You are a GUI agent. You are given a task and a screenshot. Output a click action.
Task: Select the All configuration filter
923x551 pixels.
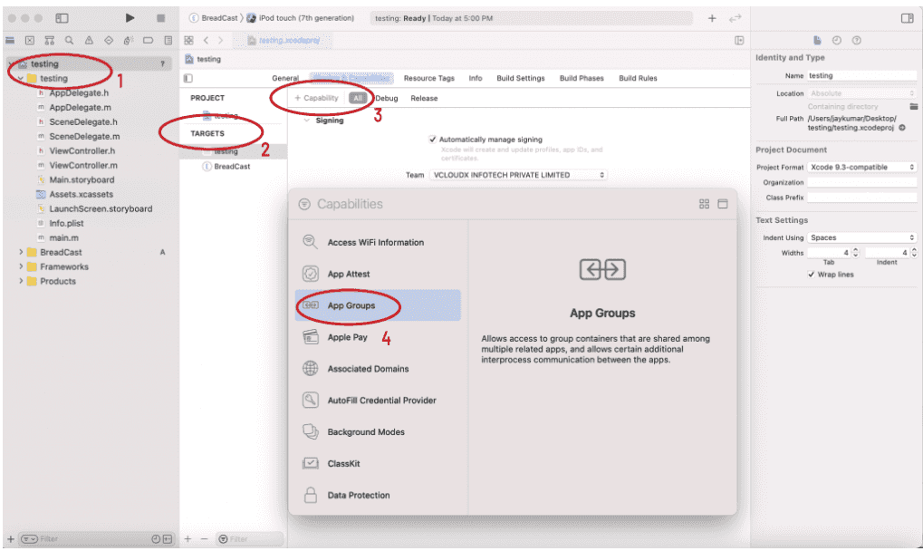tap(358, 98)
